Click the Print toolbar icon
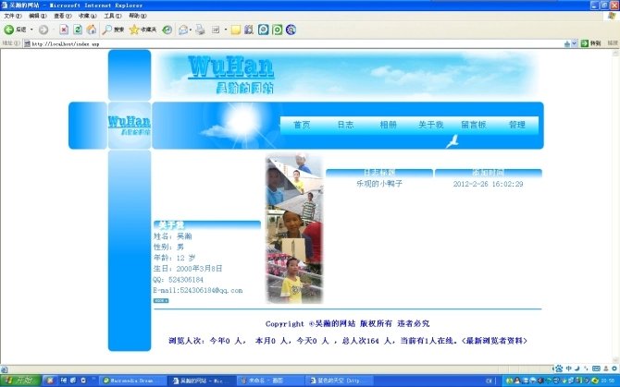620x387 pixels. click(x=200, y=30)
